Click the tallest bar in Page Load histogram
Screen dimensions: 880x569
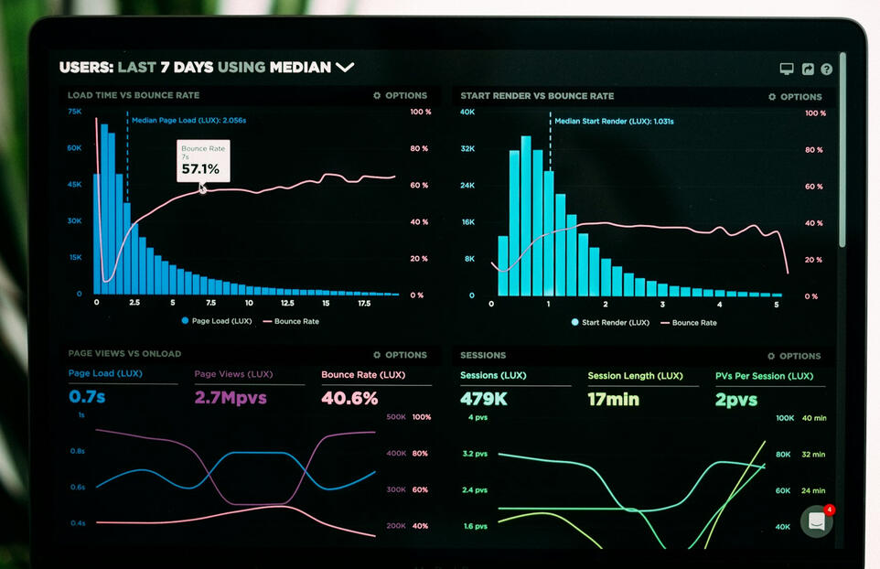click(104, 209)
